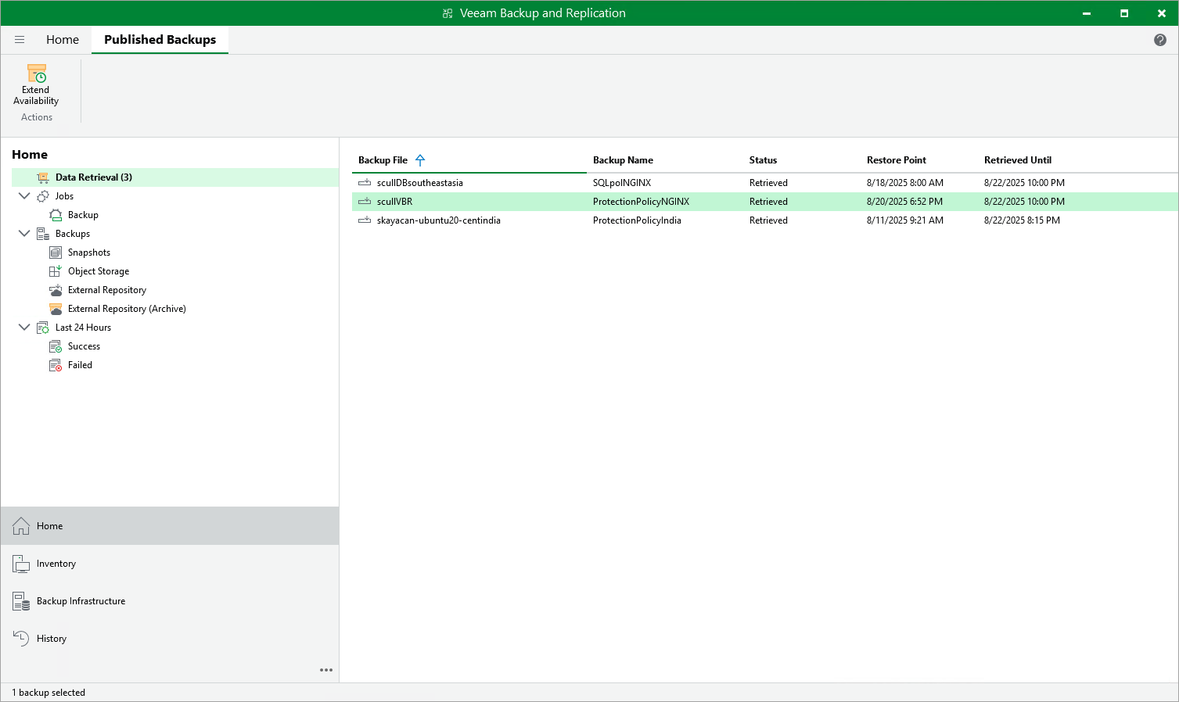Select the skayacan-ubuntu20-centindia backup row
The height and width of the screenshot is (702, 1179).
pos(765,220)
